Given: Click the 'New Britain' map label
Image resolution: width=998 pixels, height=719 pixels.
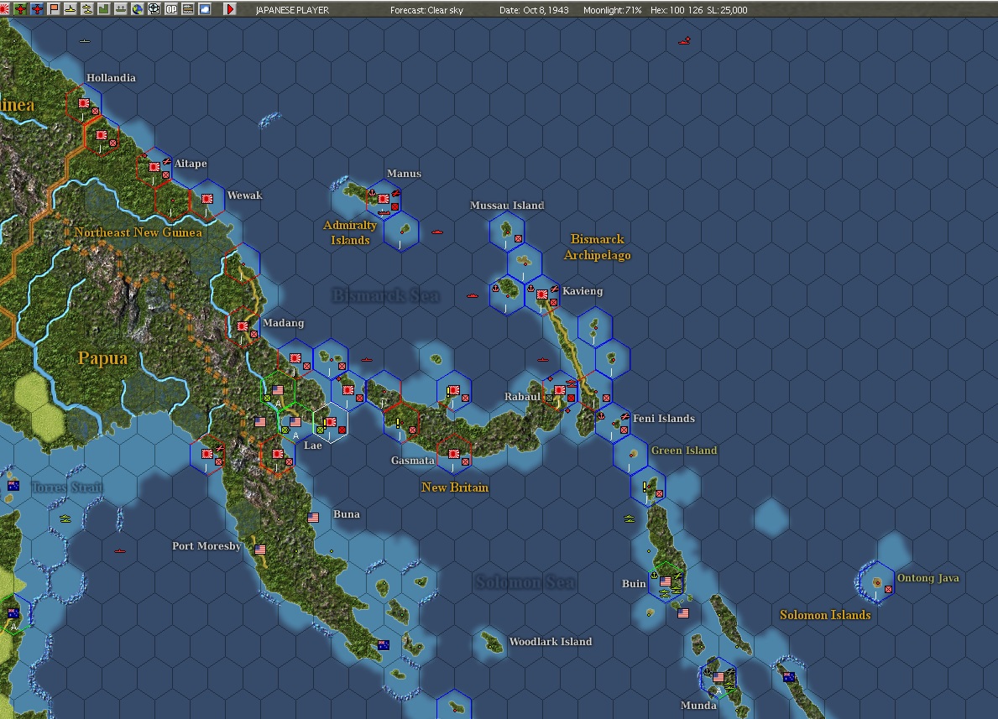Looking at the screenshot, I should coord(454,487).
